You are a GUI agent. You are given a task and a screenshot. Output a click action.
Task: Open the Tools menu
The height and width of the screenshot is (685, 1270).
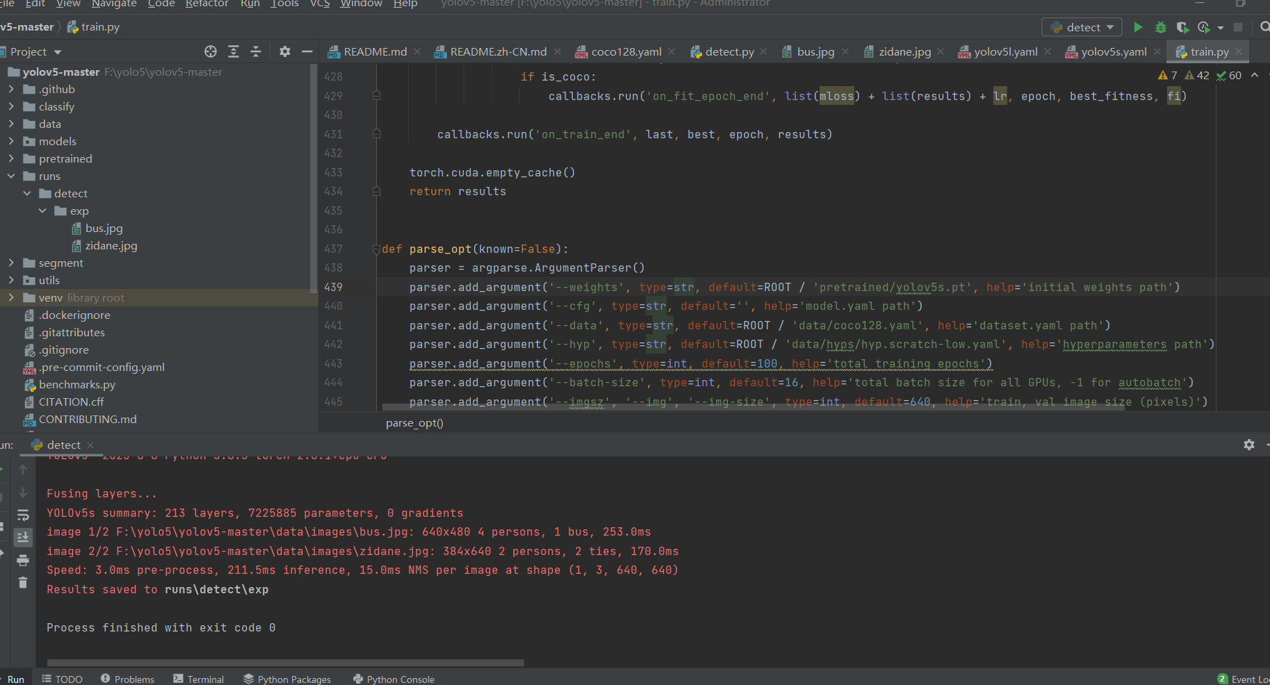coord(284,3)
